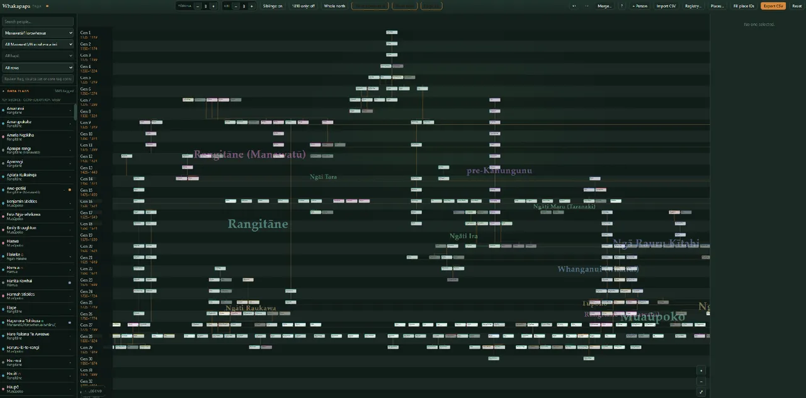Click the + Person button
Viewport: 806px width, 398px height.
pyautogui.click(x=640, y=6)
